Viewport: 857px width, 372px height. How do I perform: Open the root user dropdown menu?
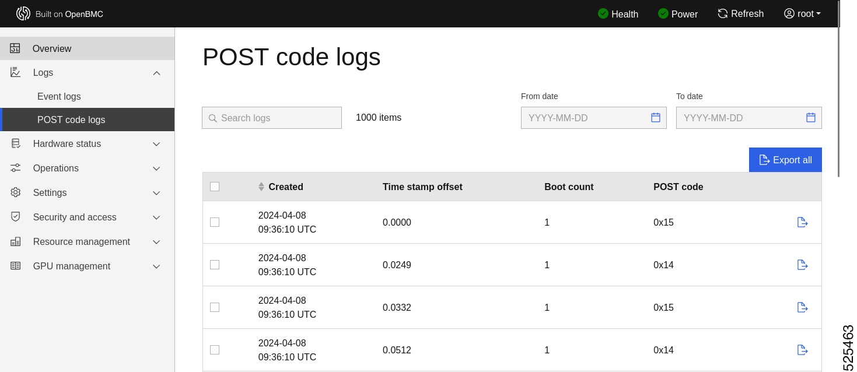(802, 13)
